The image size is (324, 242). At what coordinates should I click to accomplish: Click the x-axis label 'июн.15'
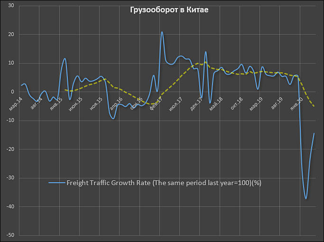(x=75, y=104)
